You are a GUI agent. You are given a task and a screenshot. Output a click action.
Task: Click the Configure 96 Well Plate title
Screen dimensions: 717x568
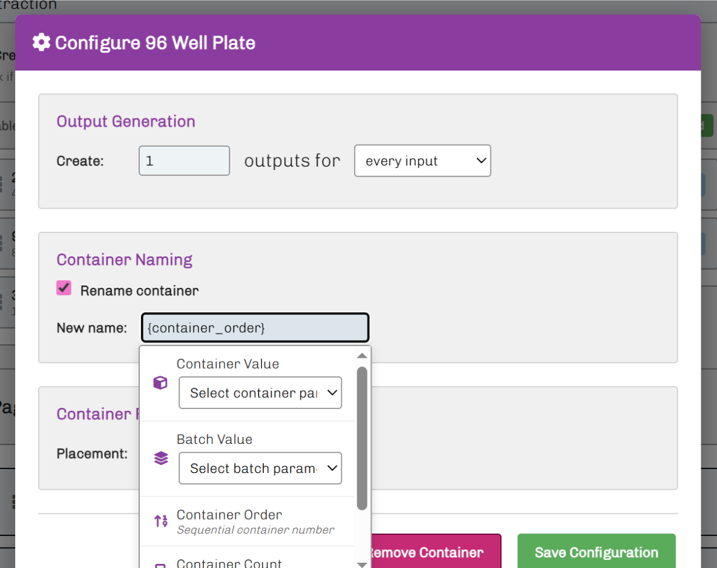(155, 43)
